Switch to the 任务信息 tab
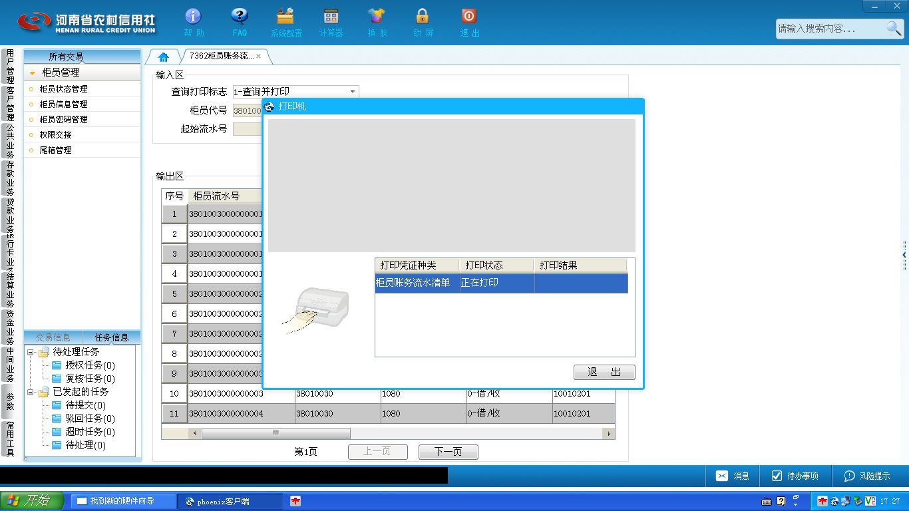 pyautogui.click(x=111, y=337)
